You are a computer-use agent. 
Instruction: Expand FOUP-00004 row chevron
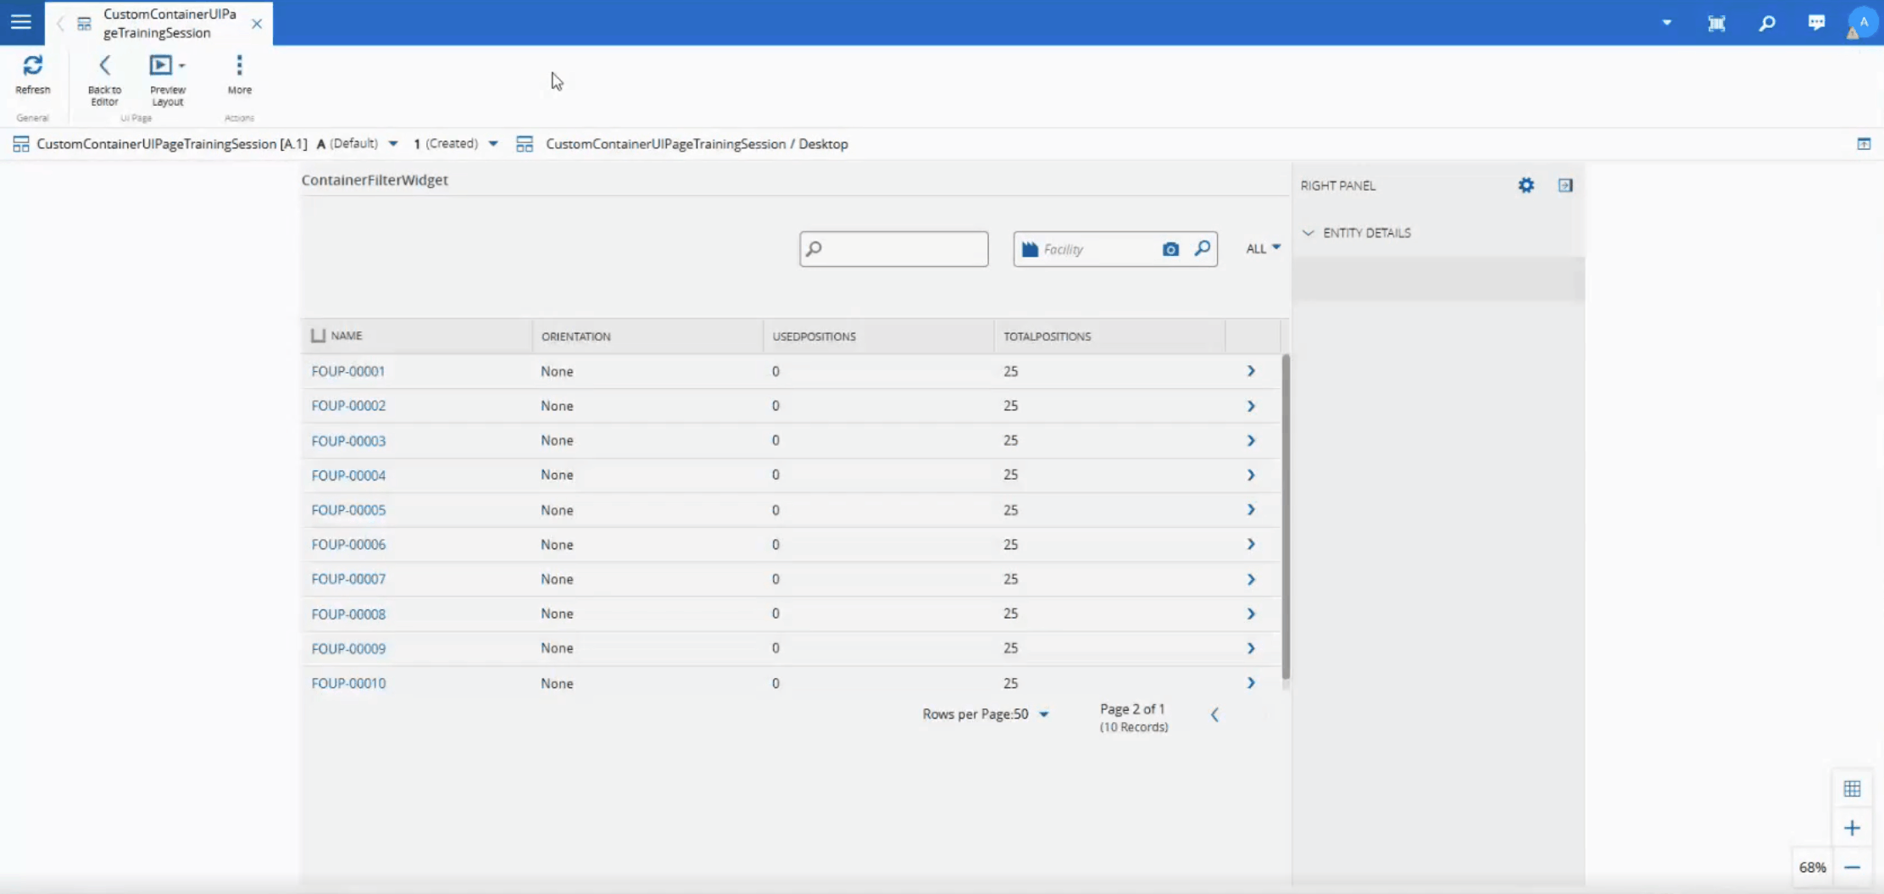tap(1251, 475)
